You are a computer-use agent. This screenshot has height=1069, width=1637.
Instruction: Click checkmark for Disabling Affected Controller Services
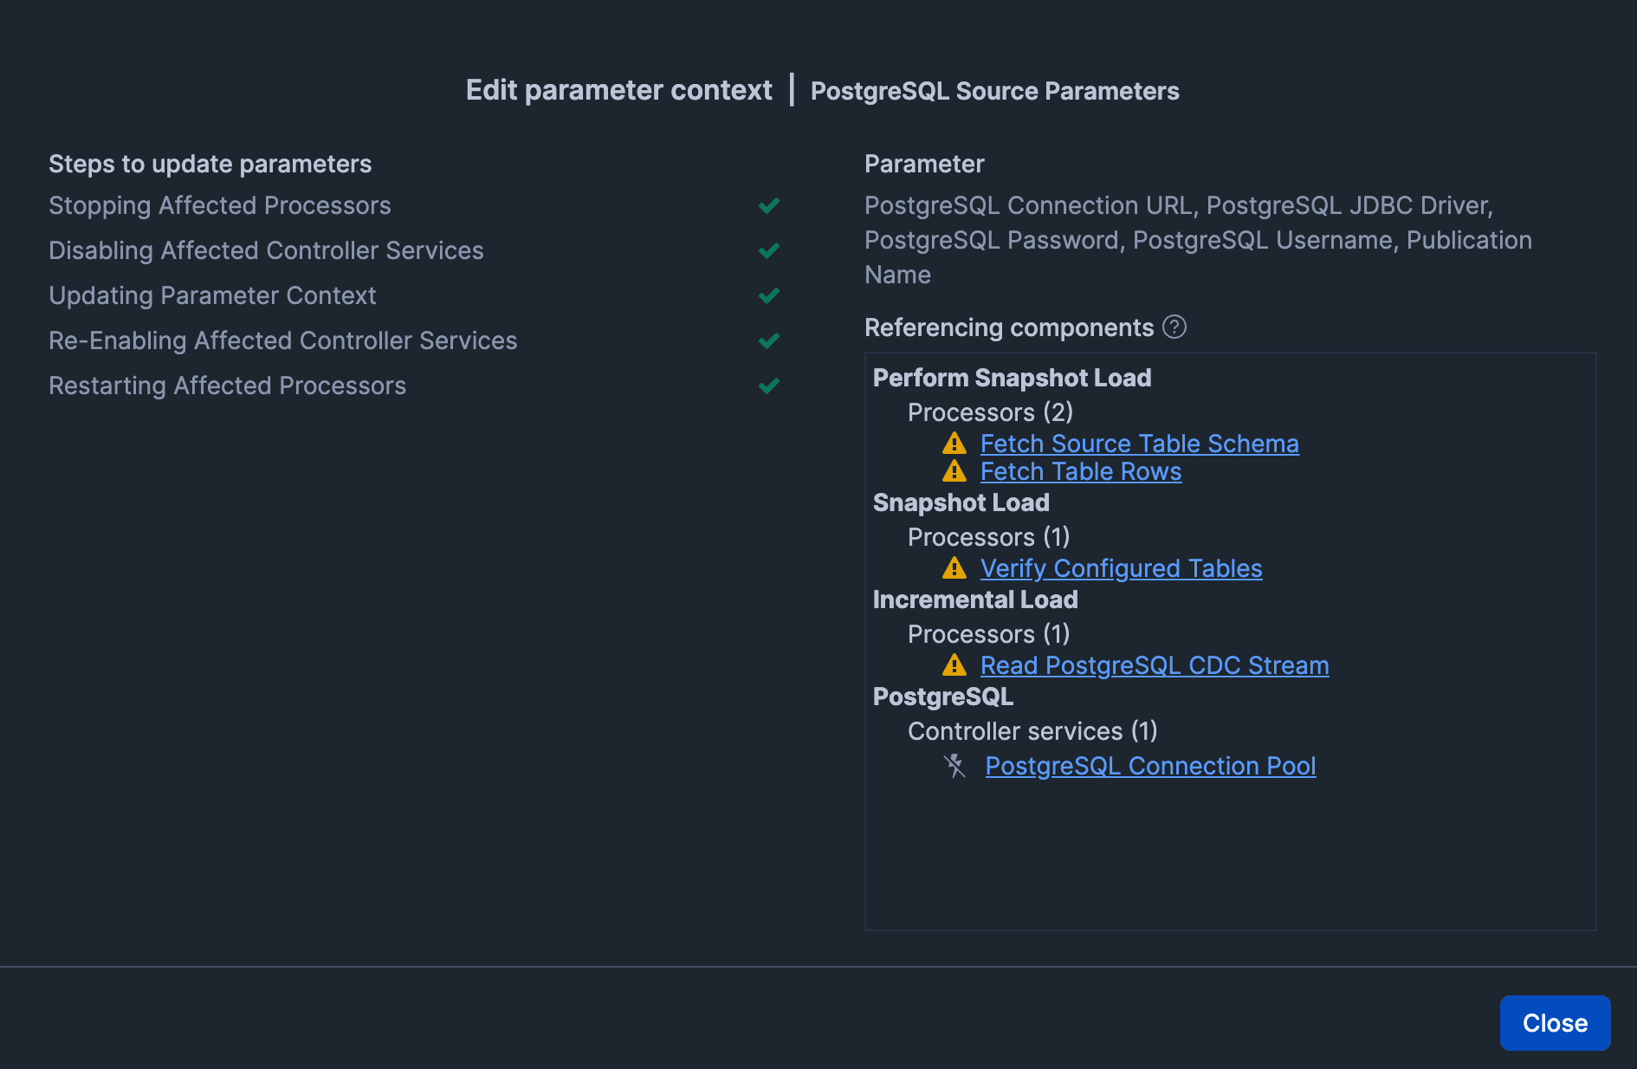pos(768,250)
